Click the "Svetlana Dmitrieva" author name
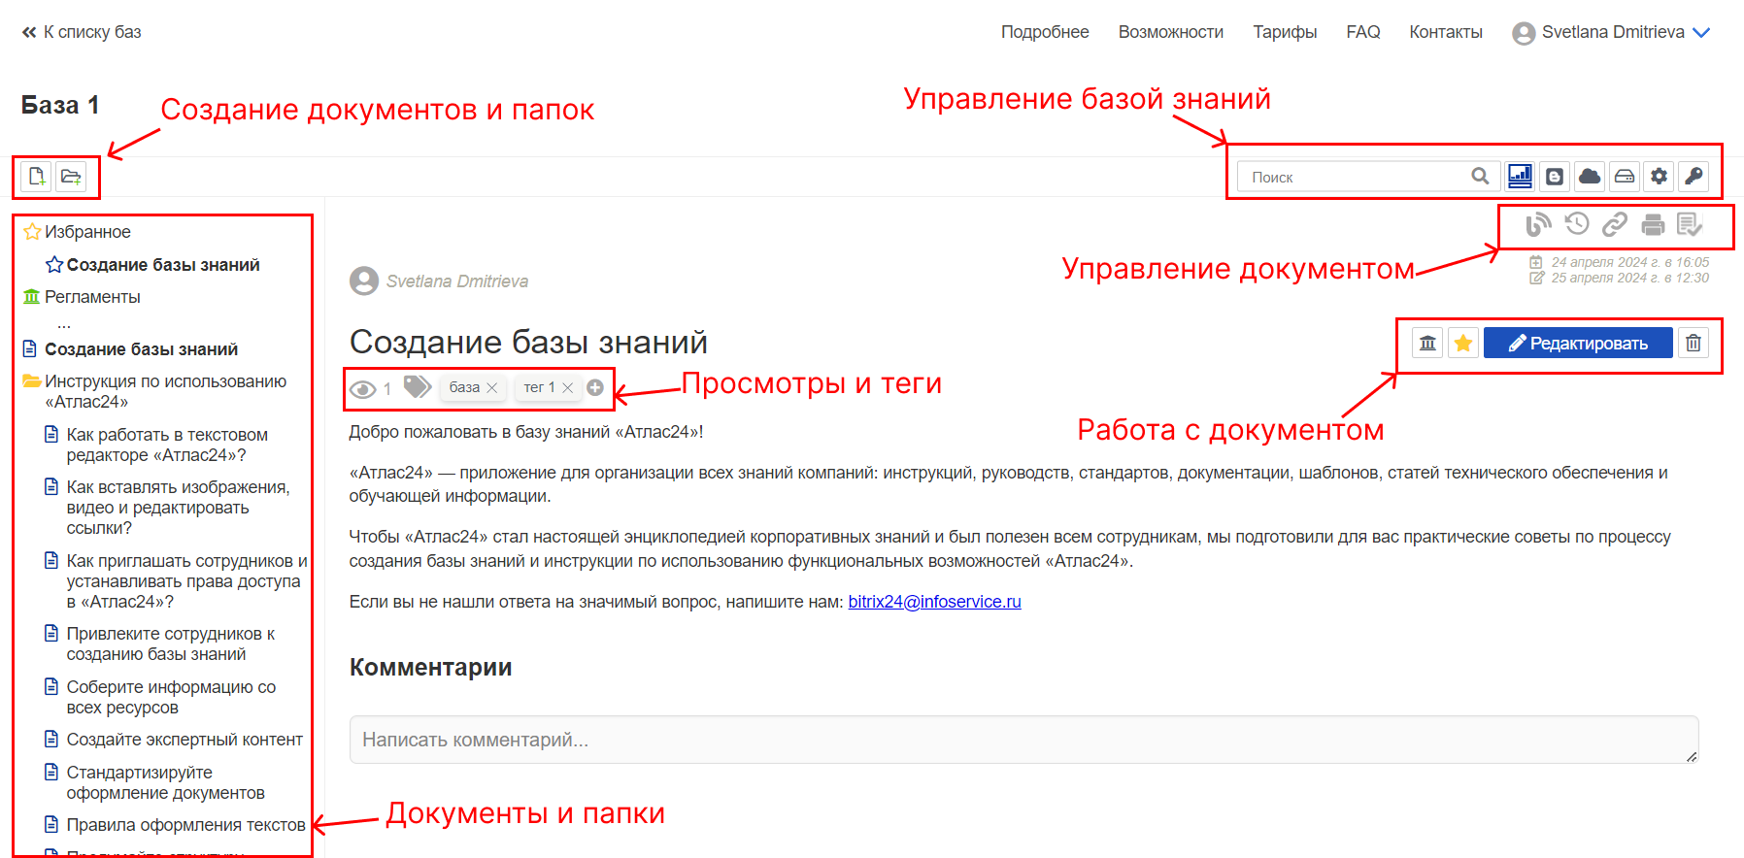 click(457, 281)
